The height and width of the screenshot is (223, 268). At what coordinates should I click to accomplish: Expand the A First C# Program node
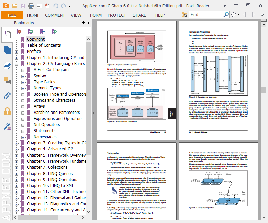(23, 70)
